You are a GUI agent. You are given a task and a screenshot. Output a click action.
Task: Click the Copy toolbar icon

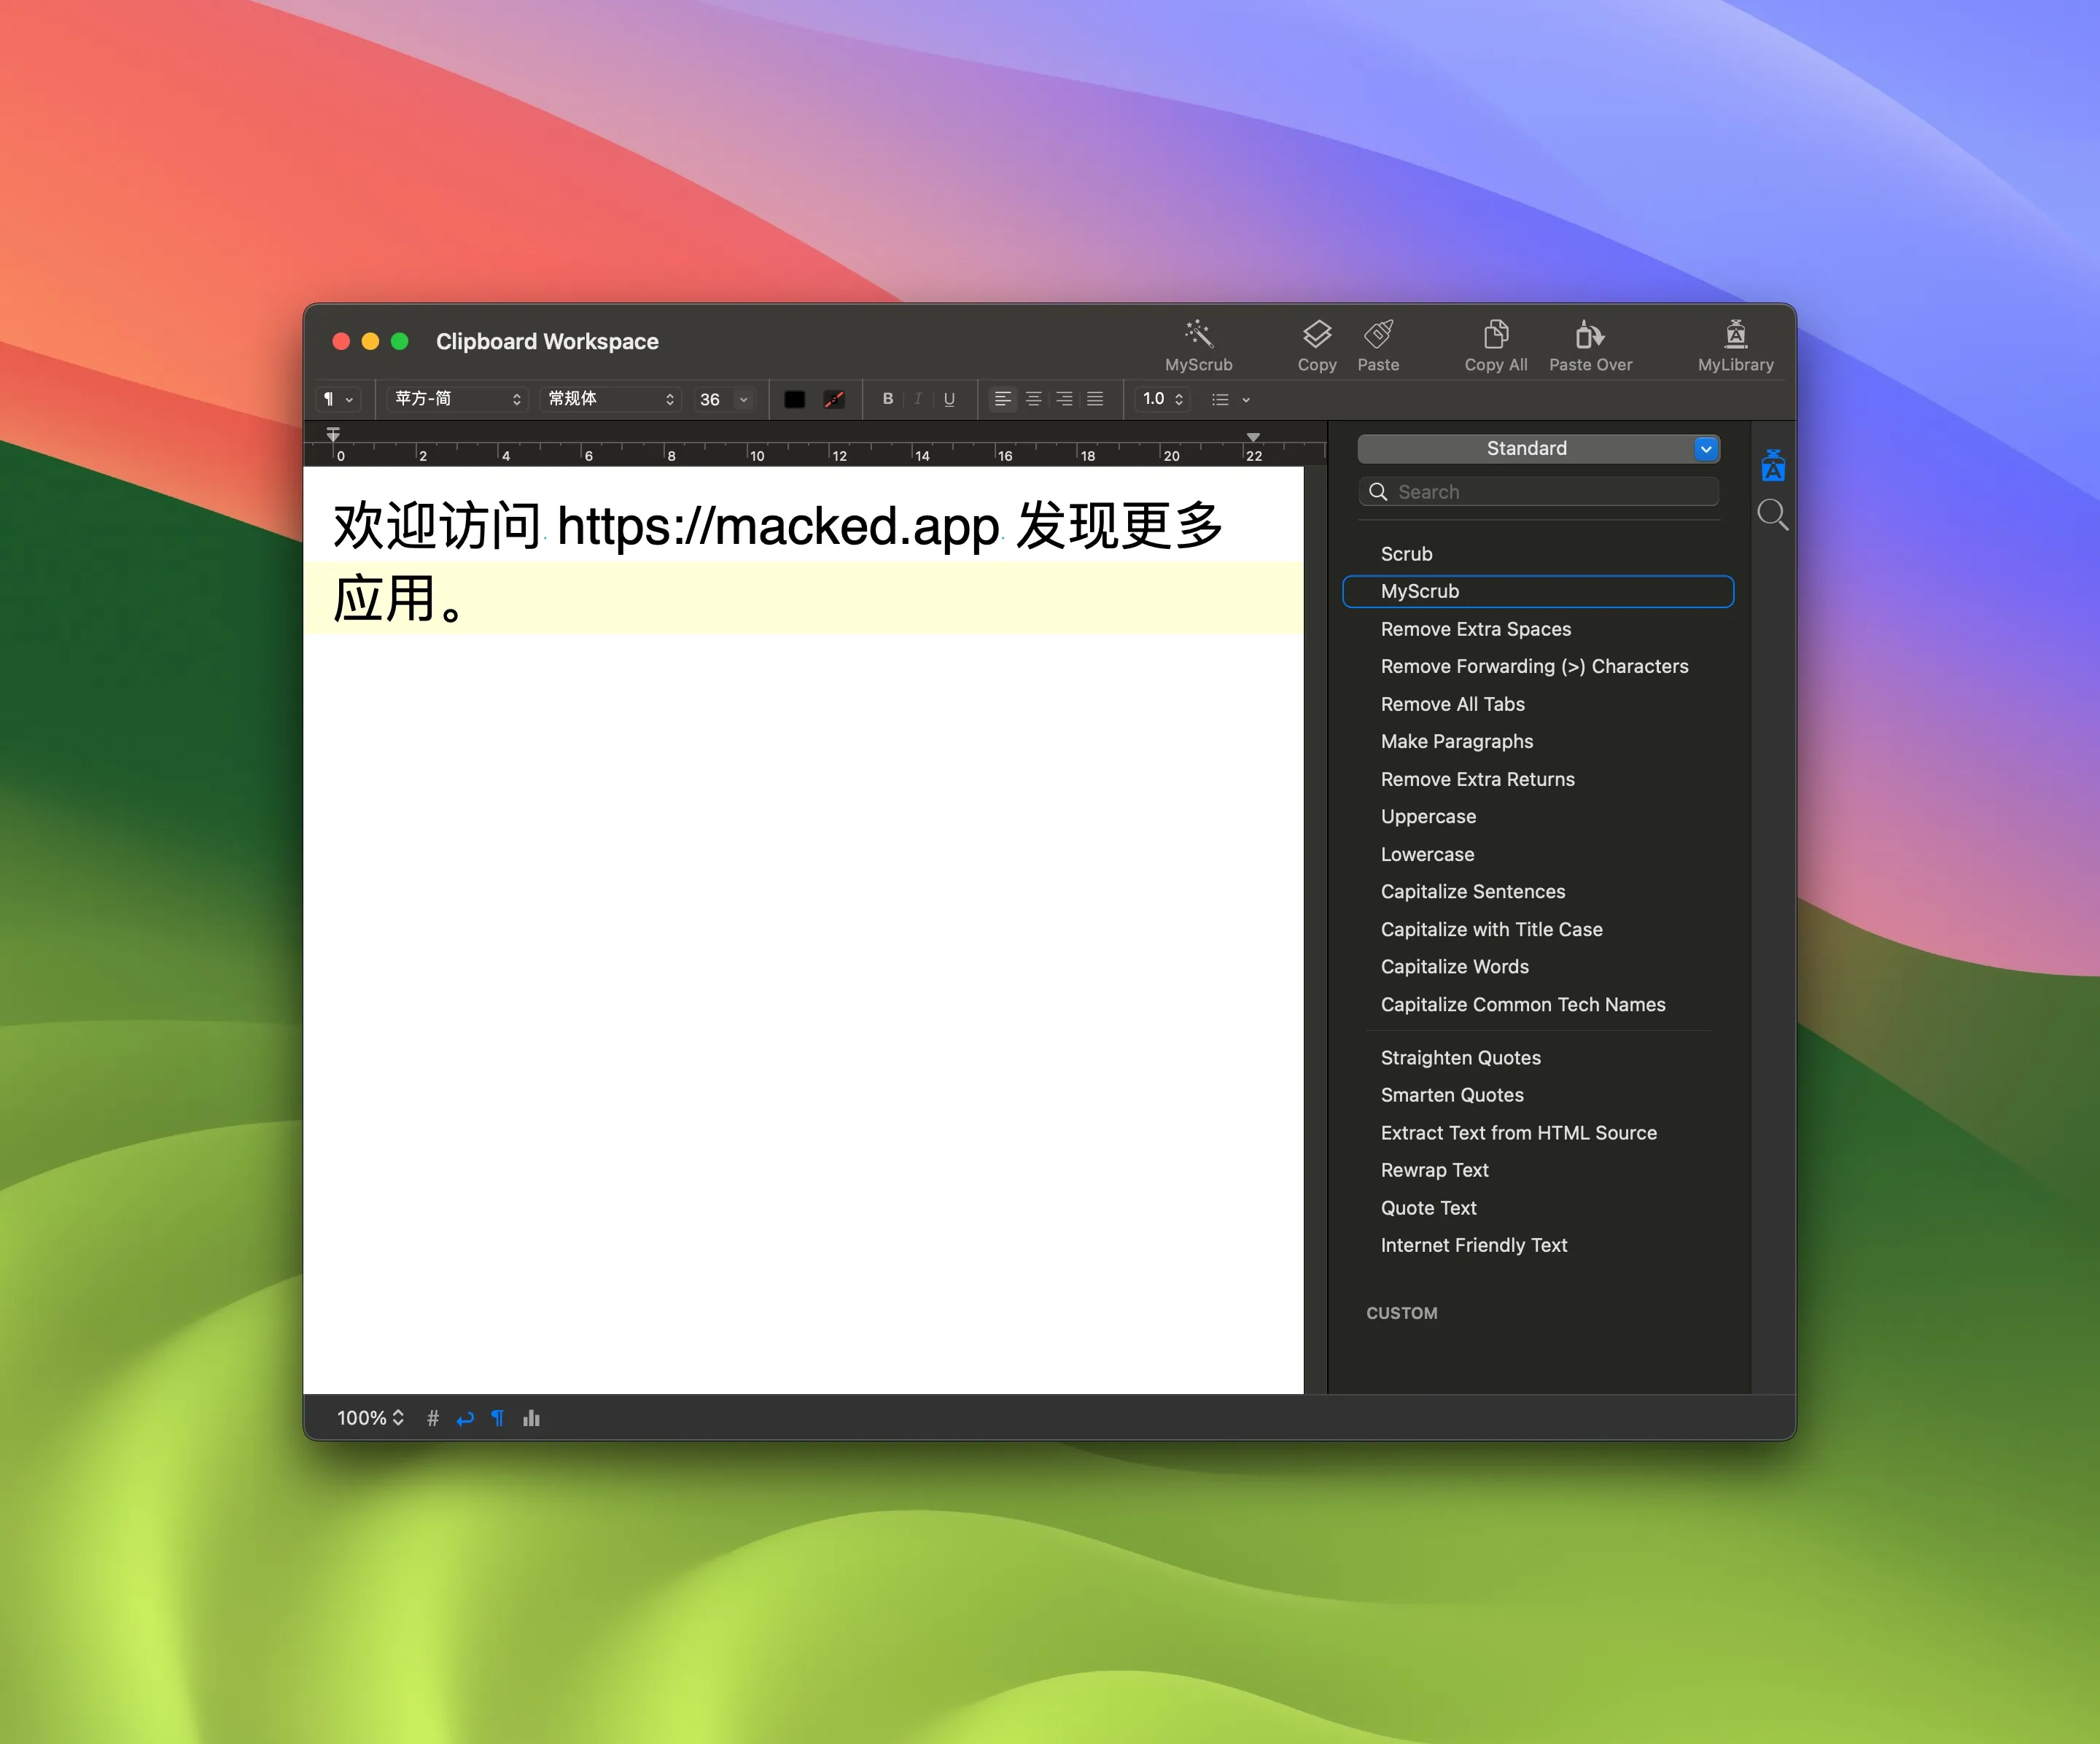click(1317, 334)
